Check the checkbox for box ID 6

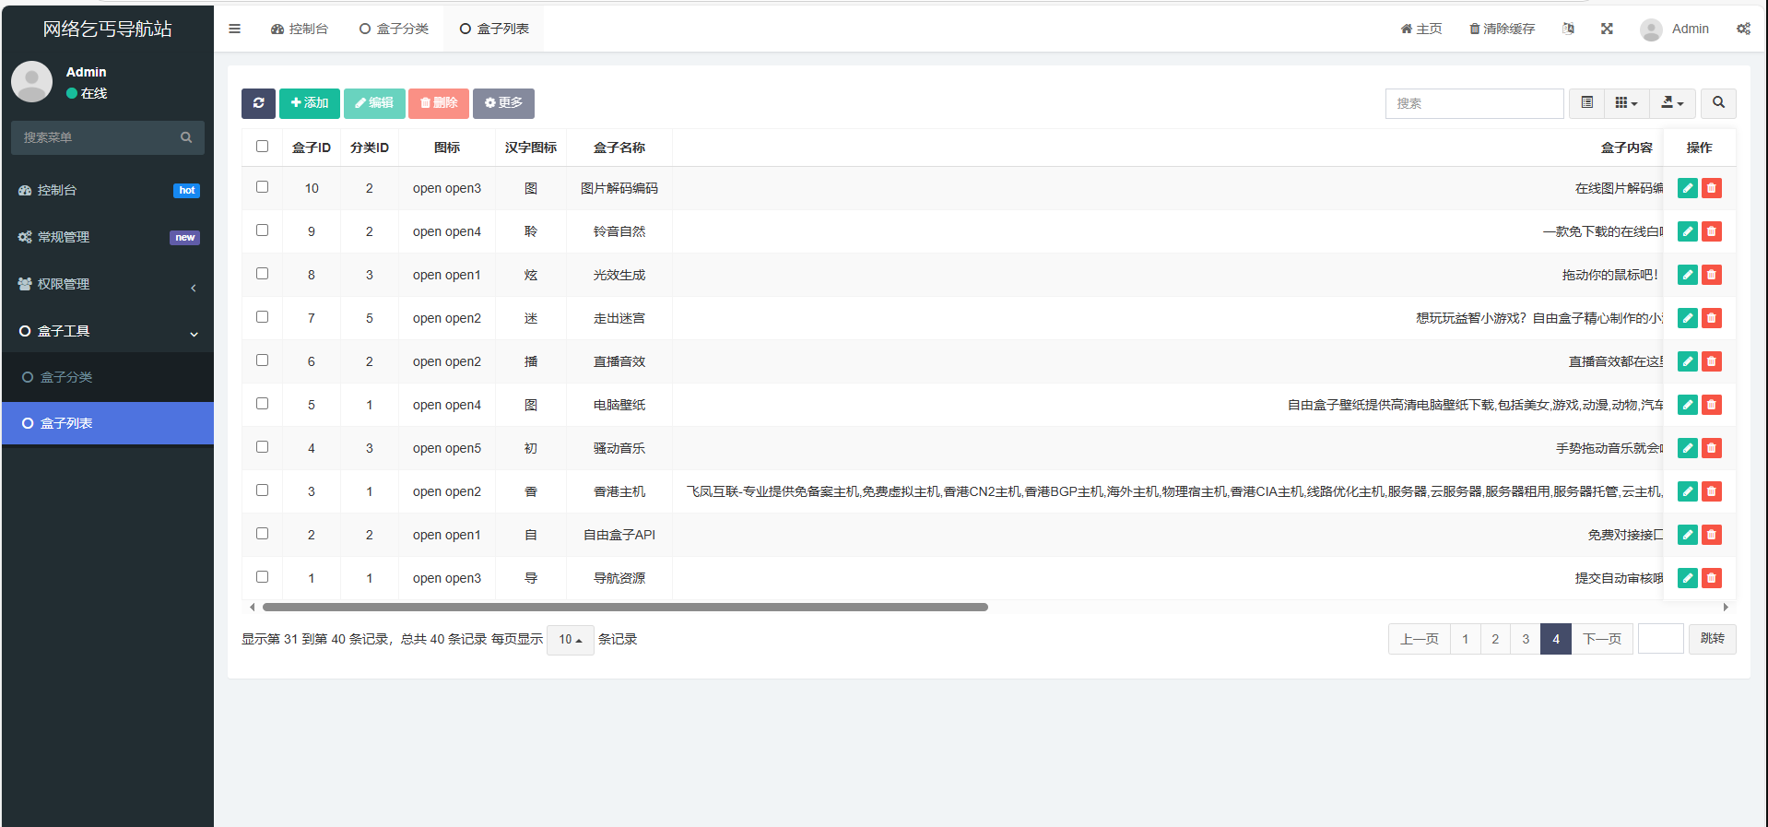(x=262, y=360)
